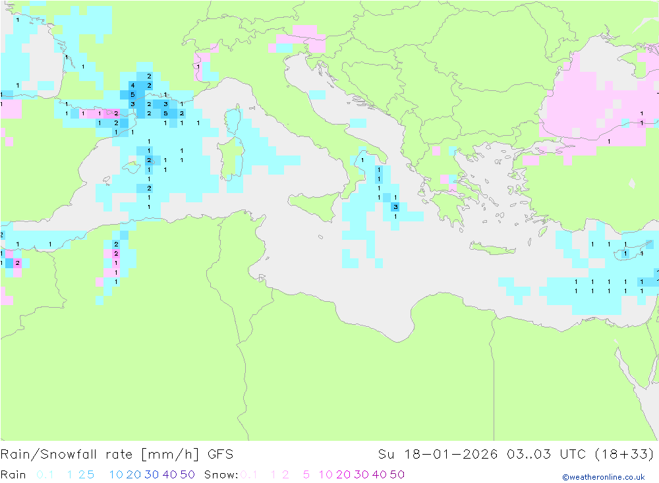Image resolution: width=659 pixels, height=483 pixels.
Task: Select the Rain legend value 0.1
Action: tap(45, 474)
